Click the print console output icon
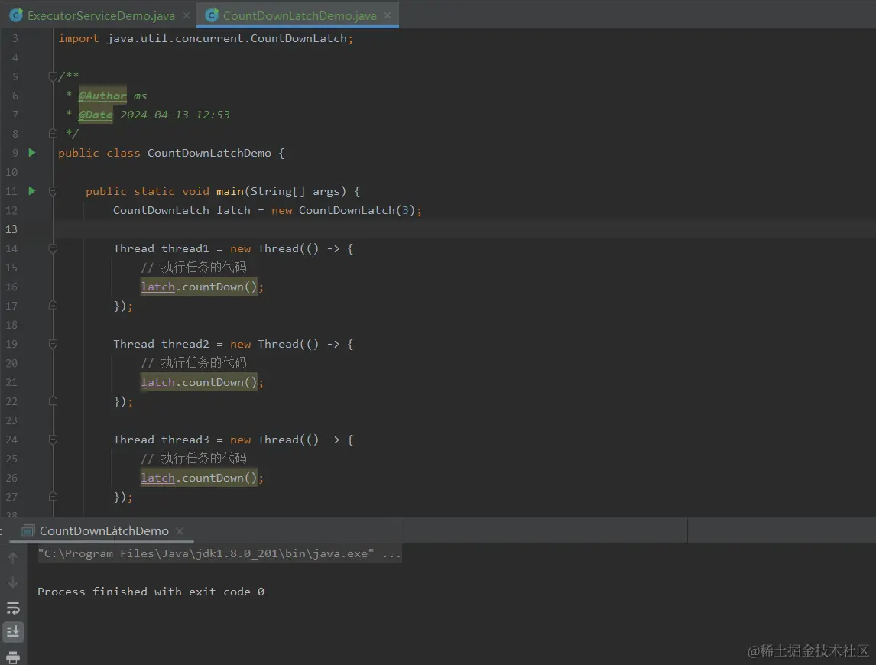Image resolution: width=876 pixels, height=665 pixels. (x=13, y=657)
